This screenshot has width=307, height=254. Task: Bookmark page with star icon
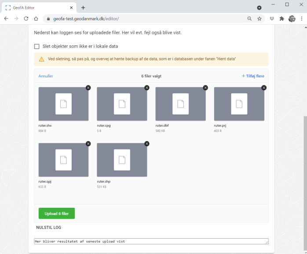tap(259, 18)
